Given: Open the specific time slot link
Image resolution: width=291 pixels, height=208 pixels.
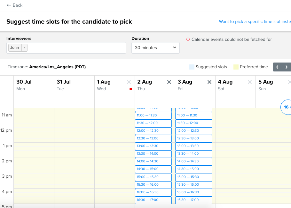Looking at the screenshot, I should (255, 22).
